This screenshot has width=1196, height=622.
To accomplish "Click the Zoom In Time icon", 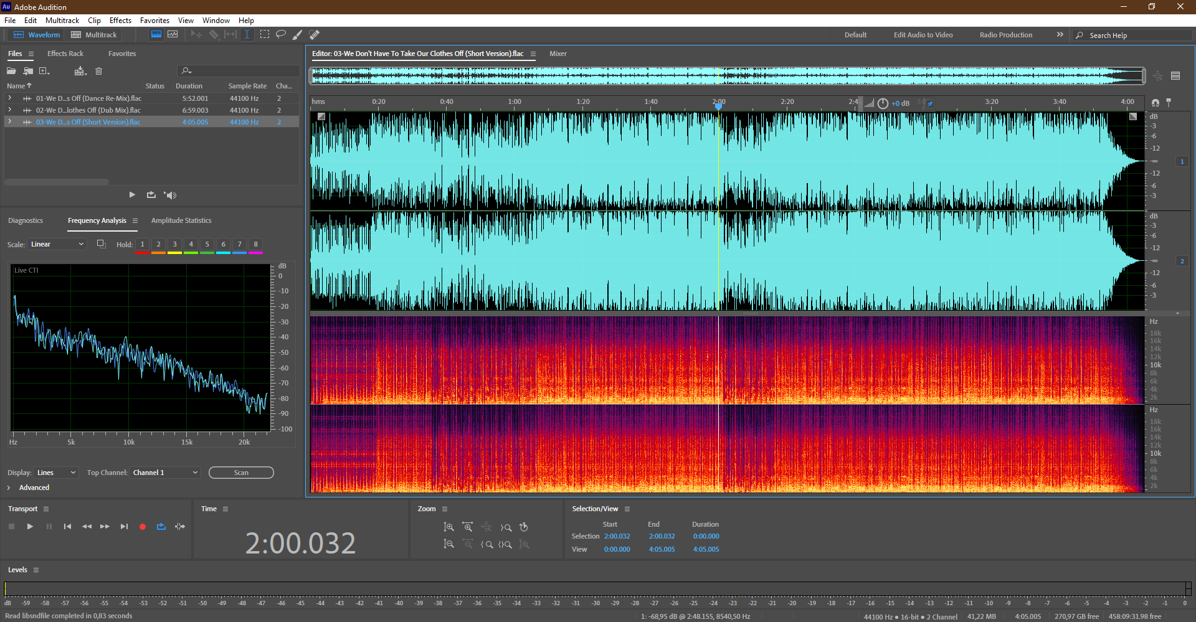I will (467, 527).
